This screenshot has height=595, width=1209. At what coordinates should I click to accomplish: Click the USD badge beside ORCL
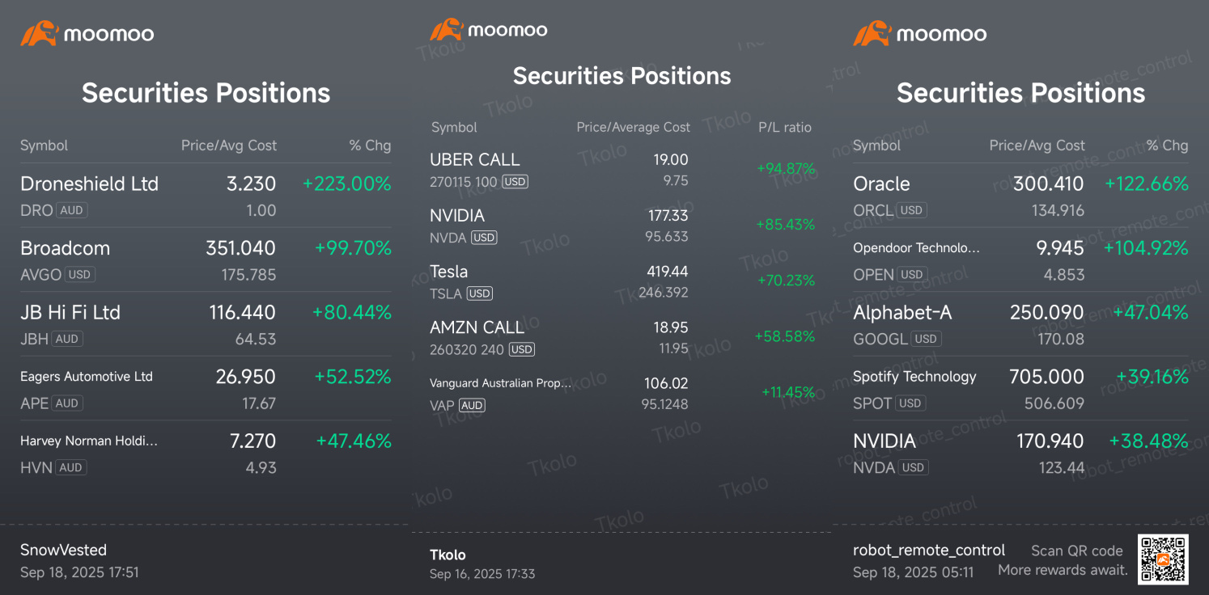tap(911, 210)
